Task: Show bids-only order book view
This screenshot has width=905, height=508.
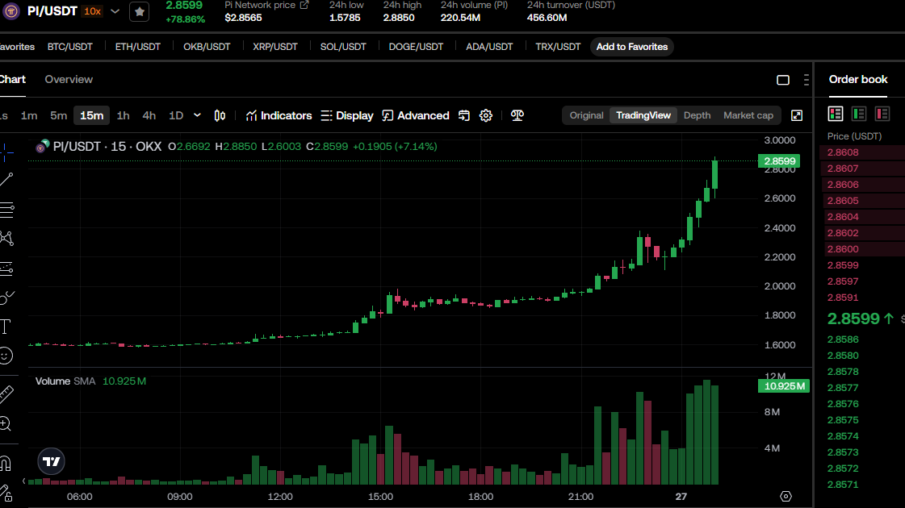Action: (x=859, y=114)
